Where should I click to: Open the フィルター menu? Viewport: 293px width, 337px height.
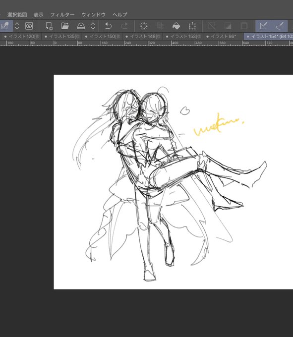coord(62,14)
